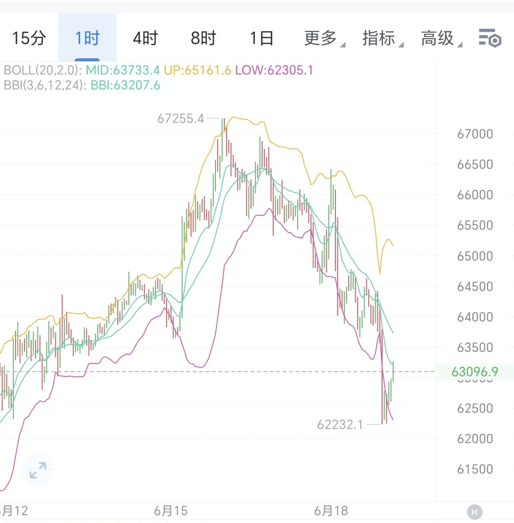Viewport: 514px width, 523px height.
Task: Tap LOW:62305.1 value
Action: (x=274, y=70)
